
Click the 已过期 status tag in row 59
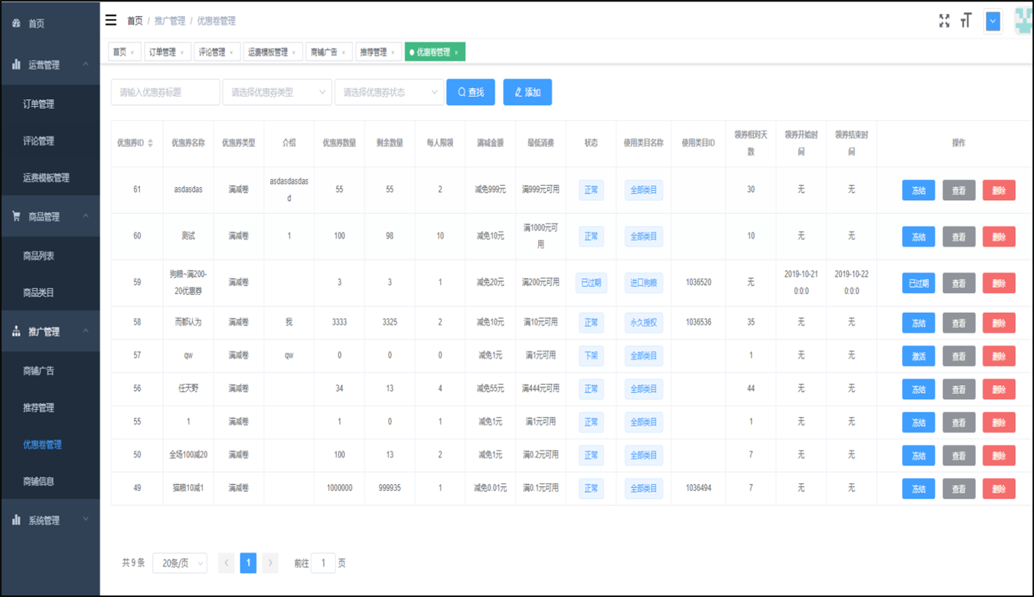click(x=591, y=282)
